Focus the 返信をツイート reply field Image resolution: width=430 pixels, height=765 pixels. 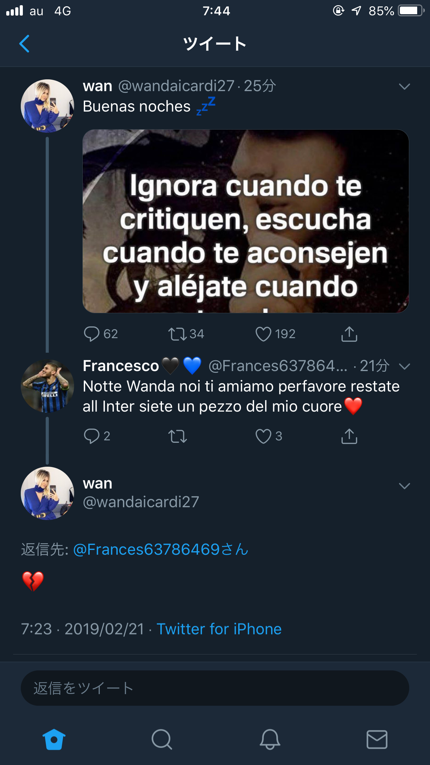215,688
